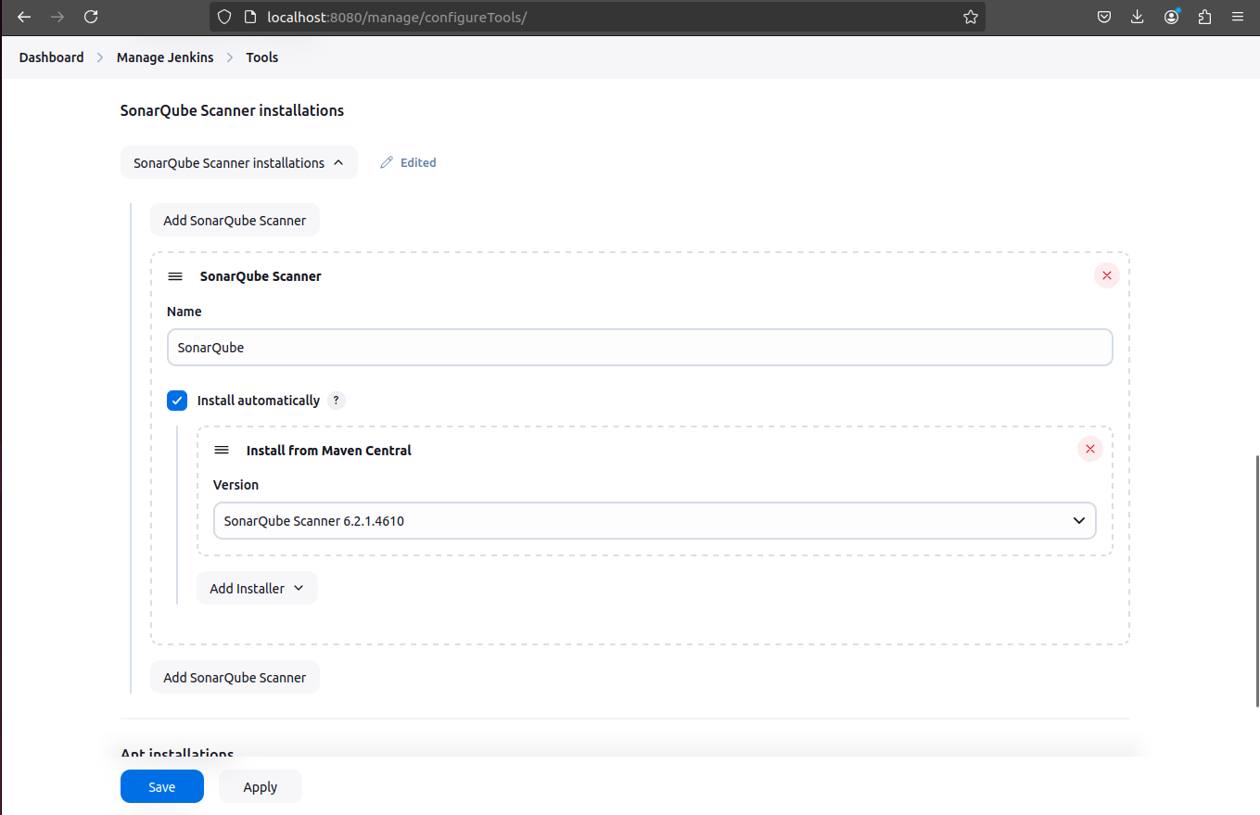The image size is (1260, 815).
Task: Click the 'Edited' status text
Action: tap(418, 162)
